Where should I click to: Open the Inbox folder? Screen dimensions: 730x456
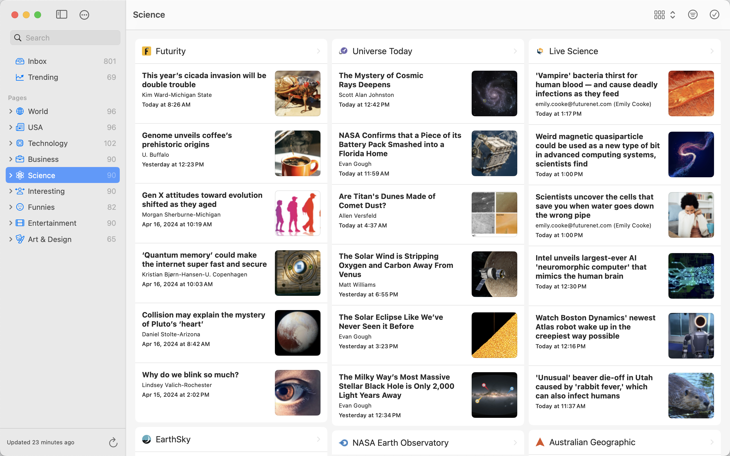coord(37,61)
